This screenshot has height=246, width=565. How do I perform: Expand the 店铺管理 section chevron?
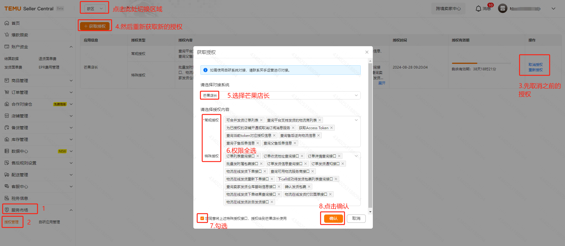click(x=71, y=116)
